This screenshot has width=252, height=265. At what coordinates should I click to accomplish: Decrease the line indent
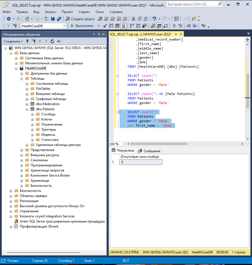click(189, 26)
